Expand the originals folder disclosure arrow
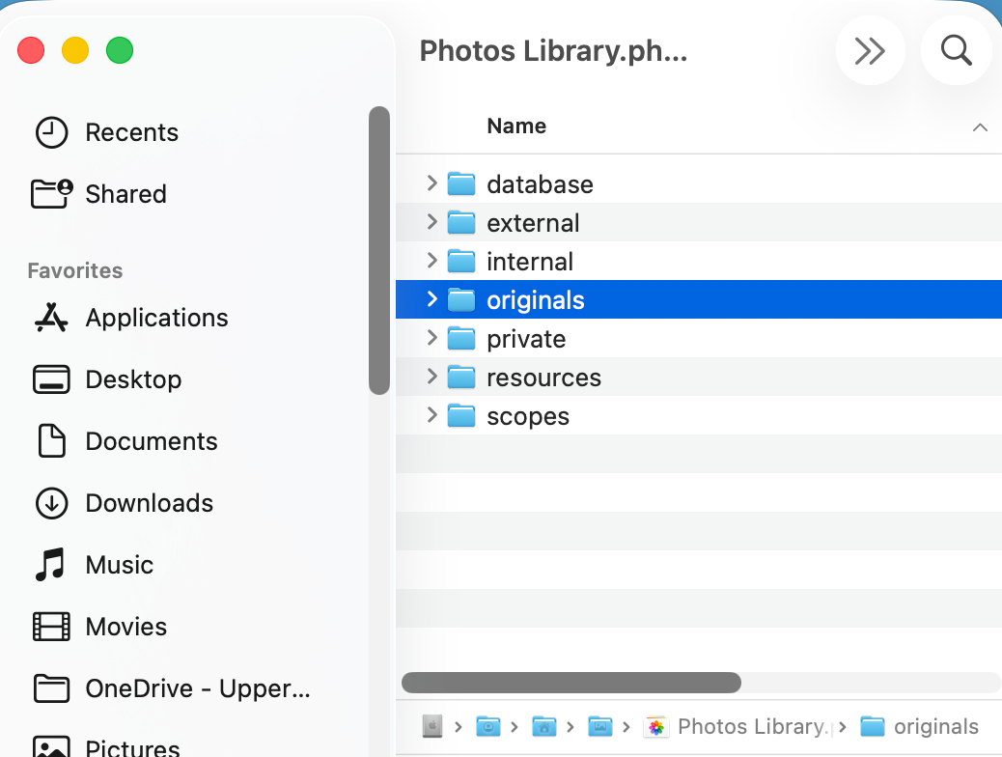Screen dimensions: 1002x757 [x=431, y=300]
